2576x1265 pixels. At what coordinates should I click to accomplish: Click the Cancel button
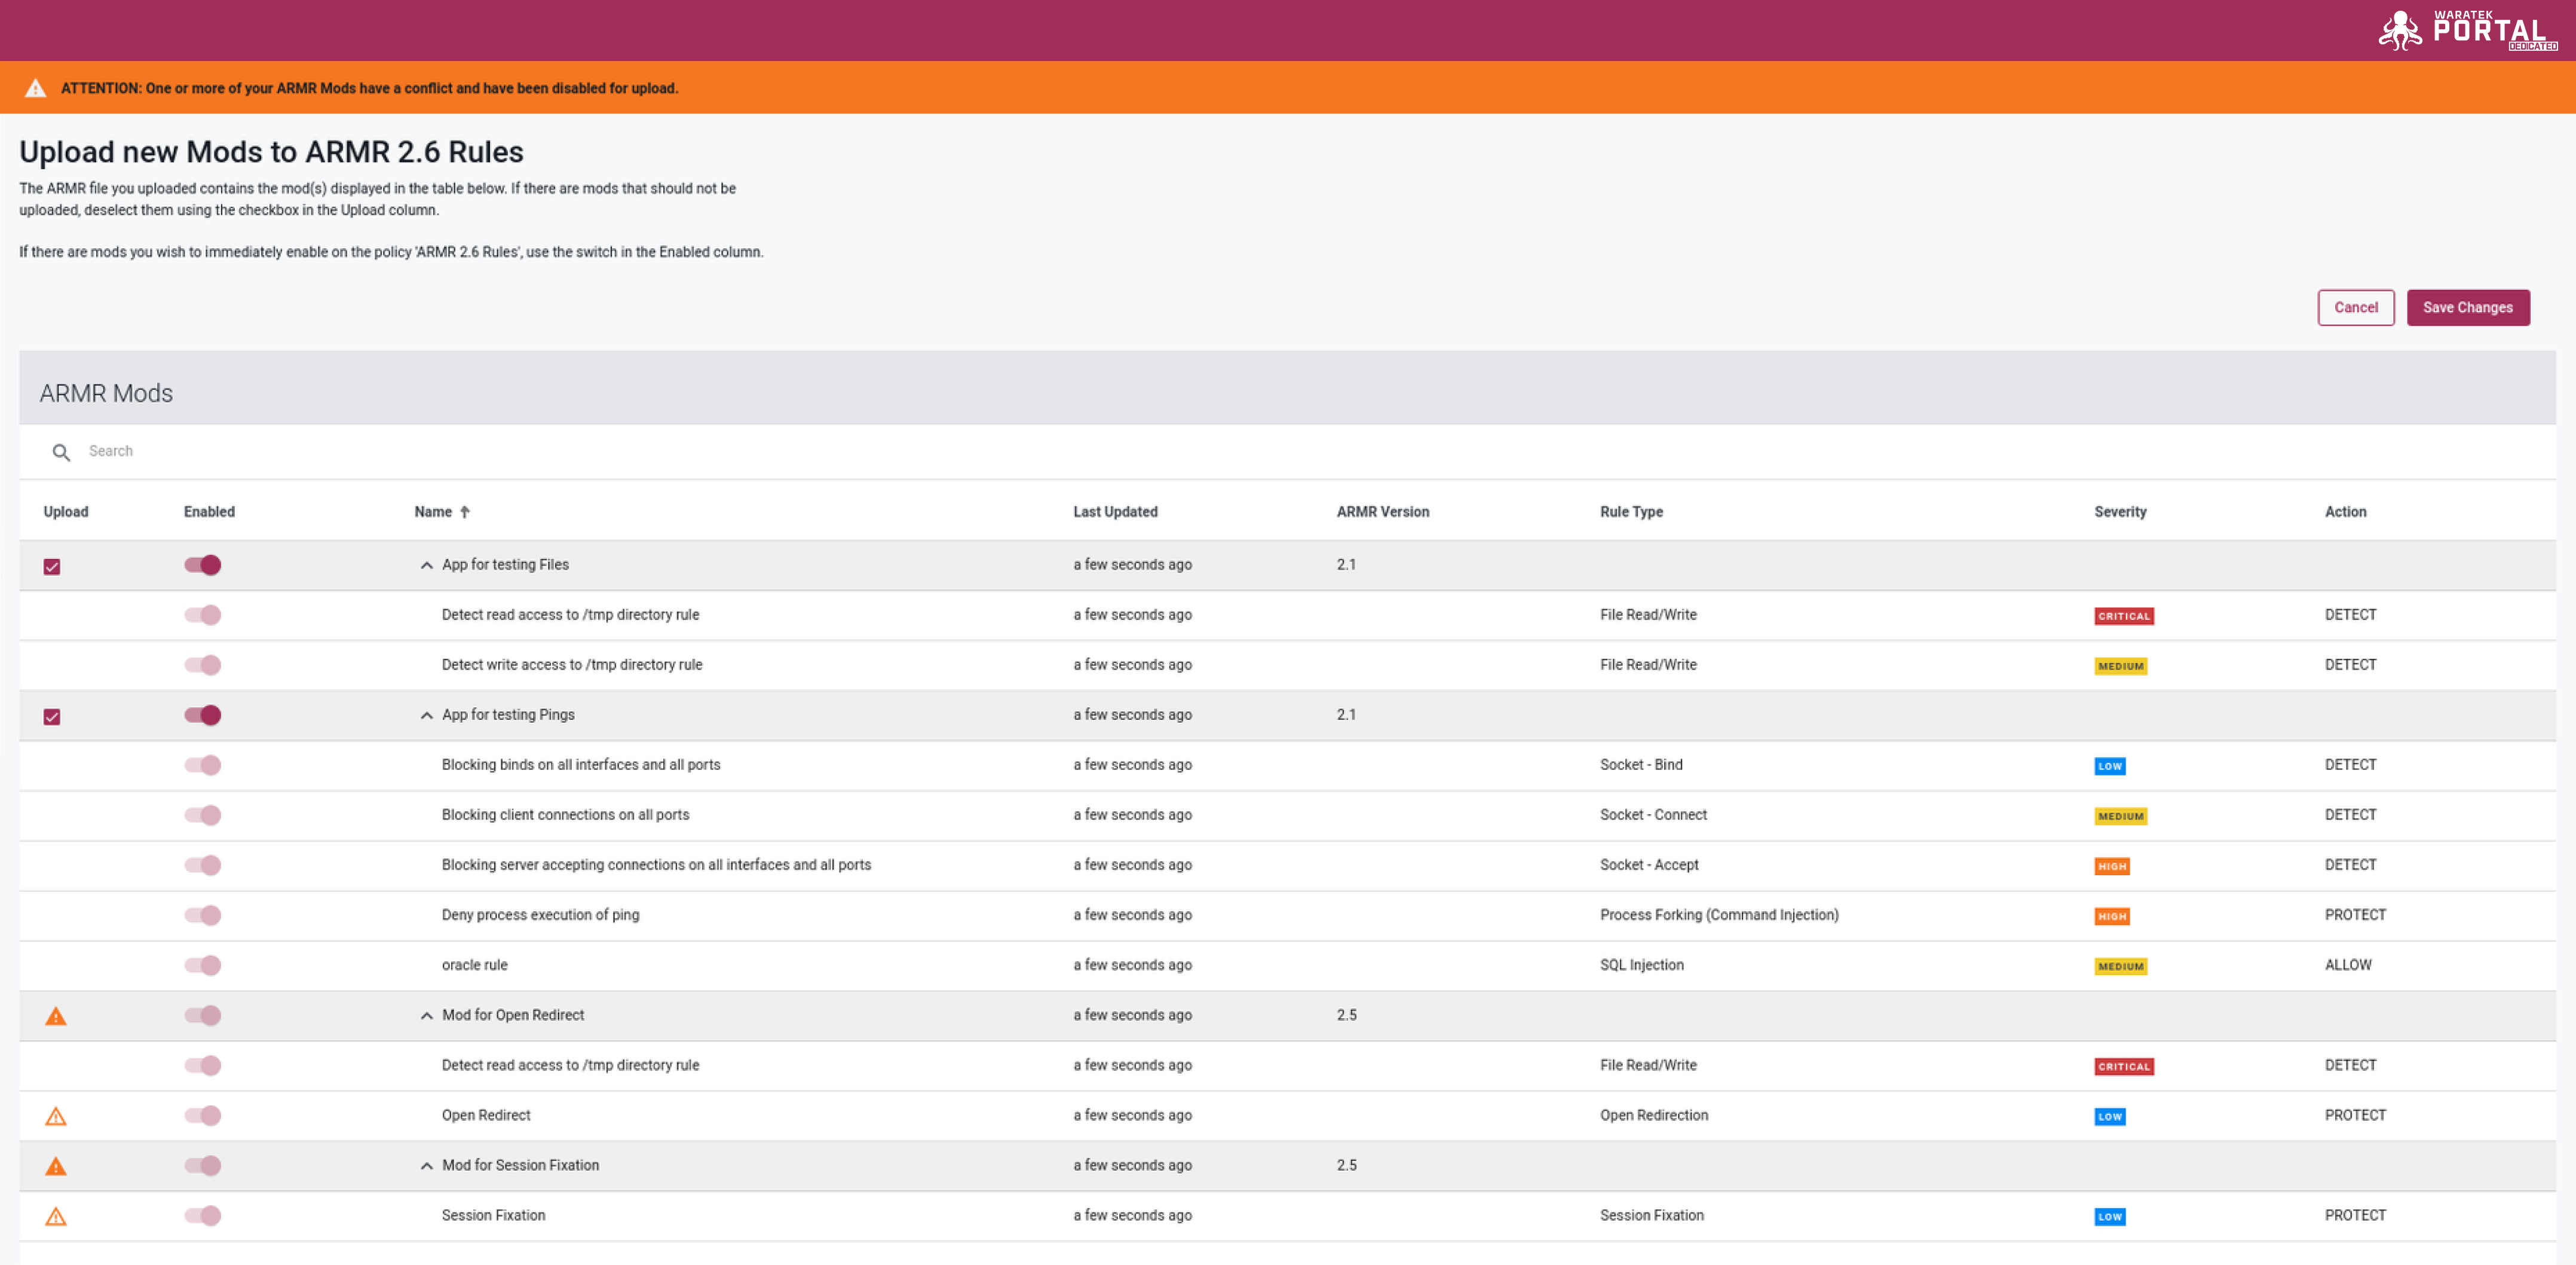coord(2356,307)
